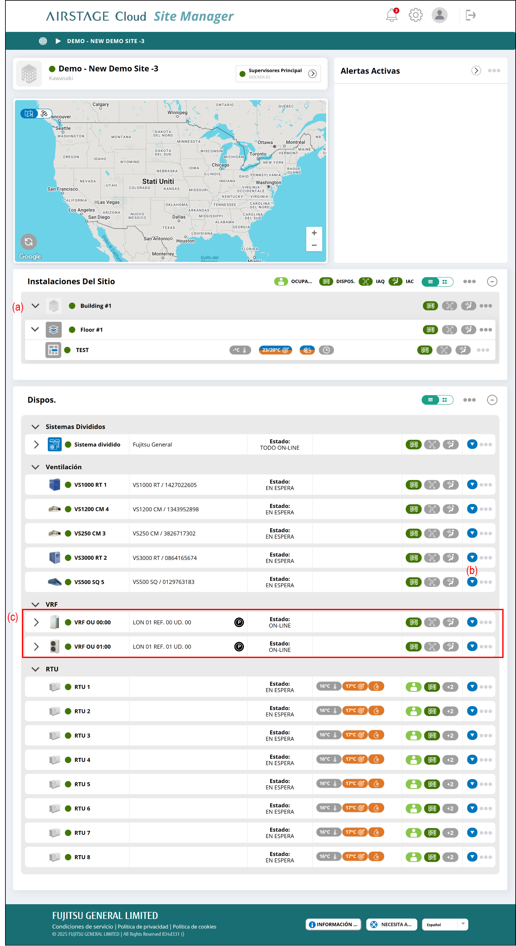Click the INFORMACIÓN button in footer
Screen dimensions: 516x946
coord(333,924)
